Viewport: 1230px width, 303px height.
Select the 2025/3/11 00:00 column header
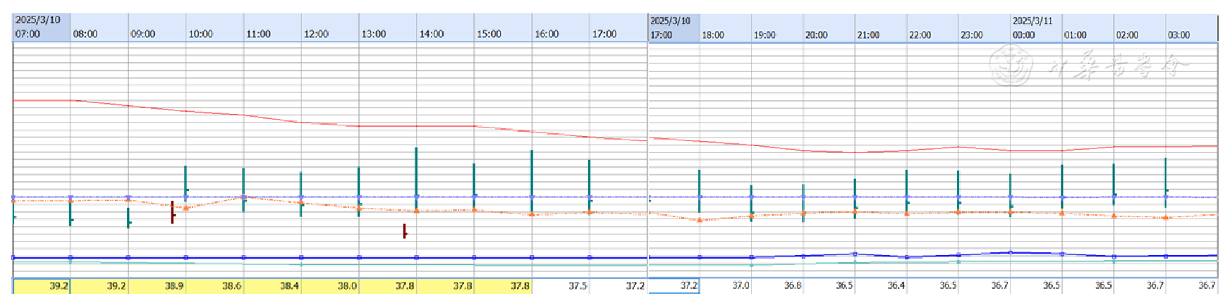1036,28
